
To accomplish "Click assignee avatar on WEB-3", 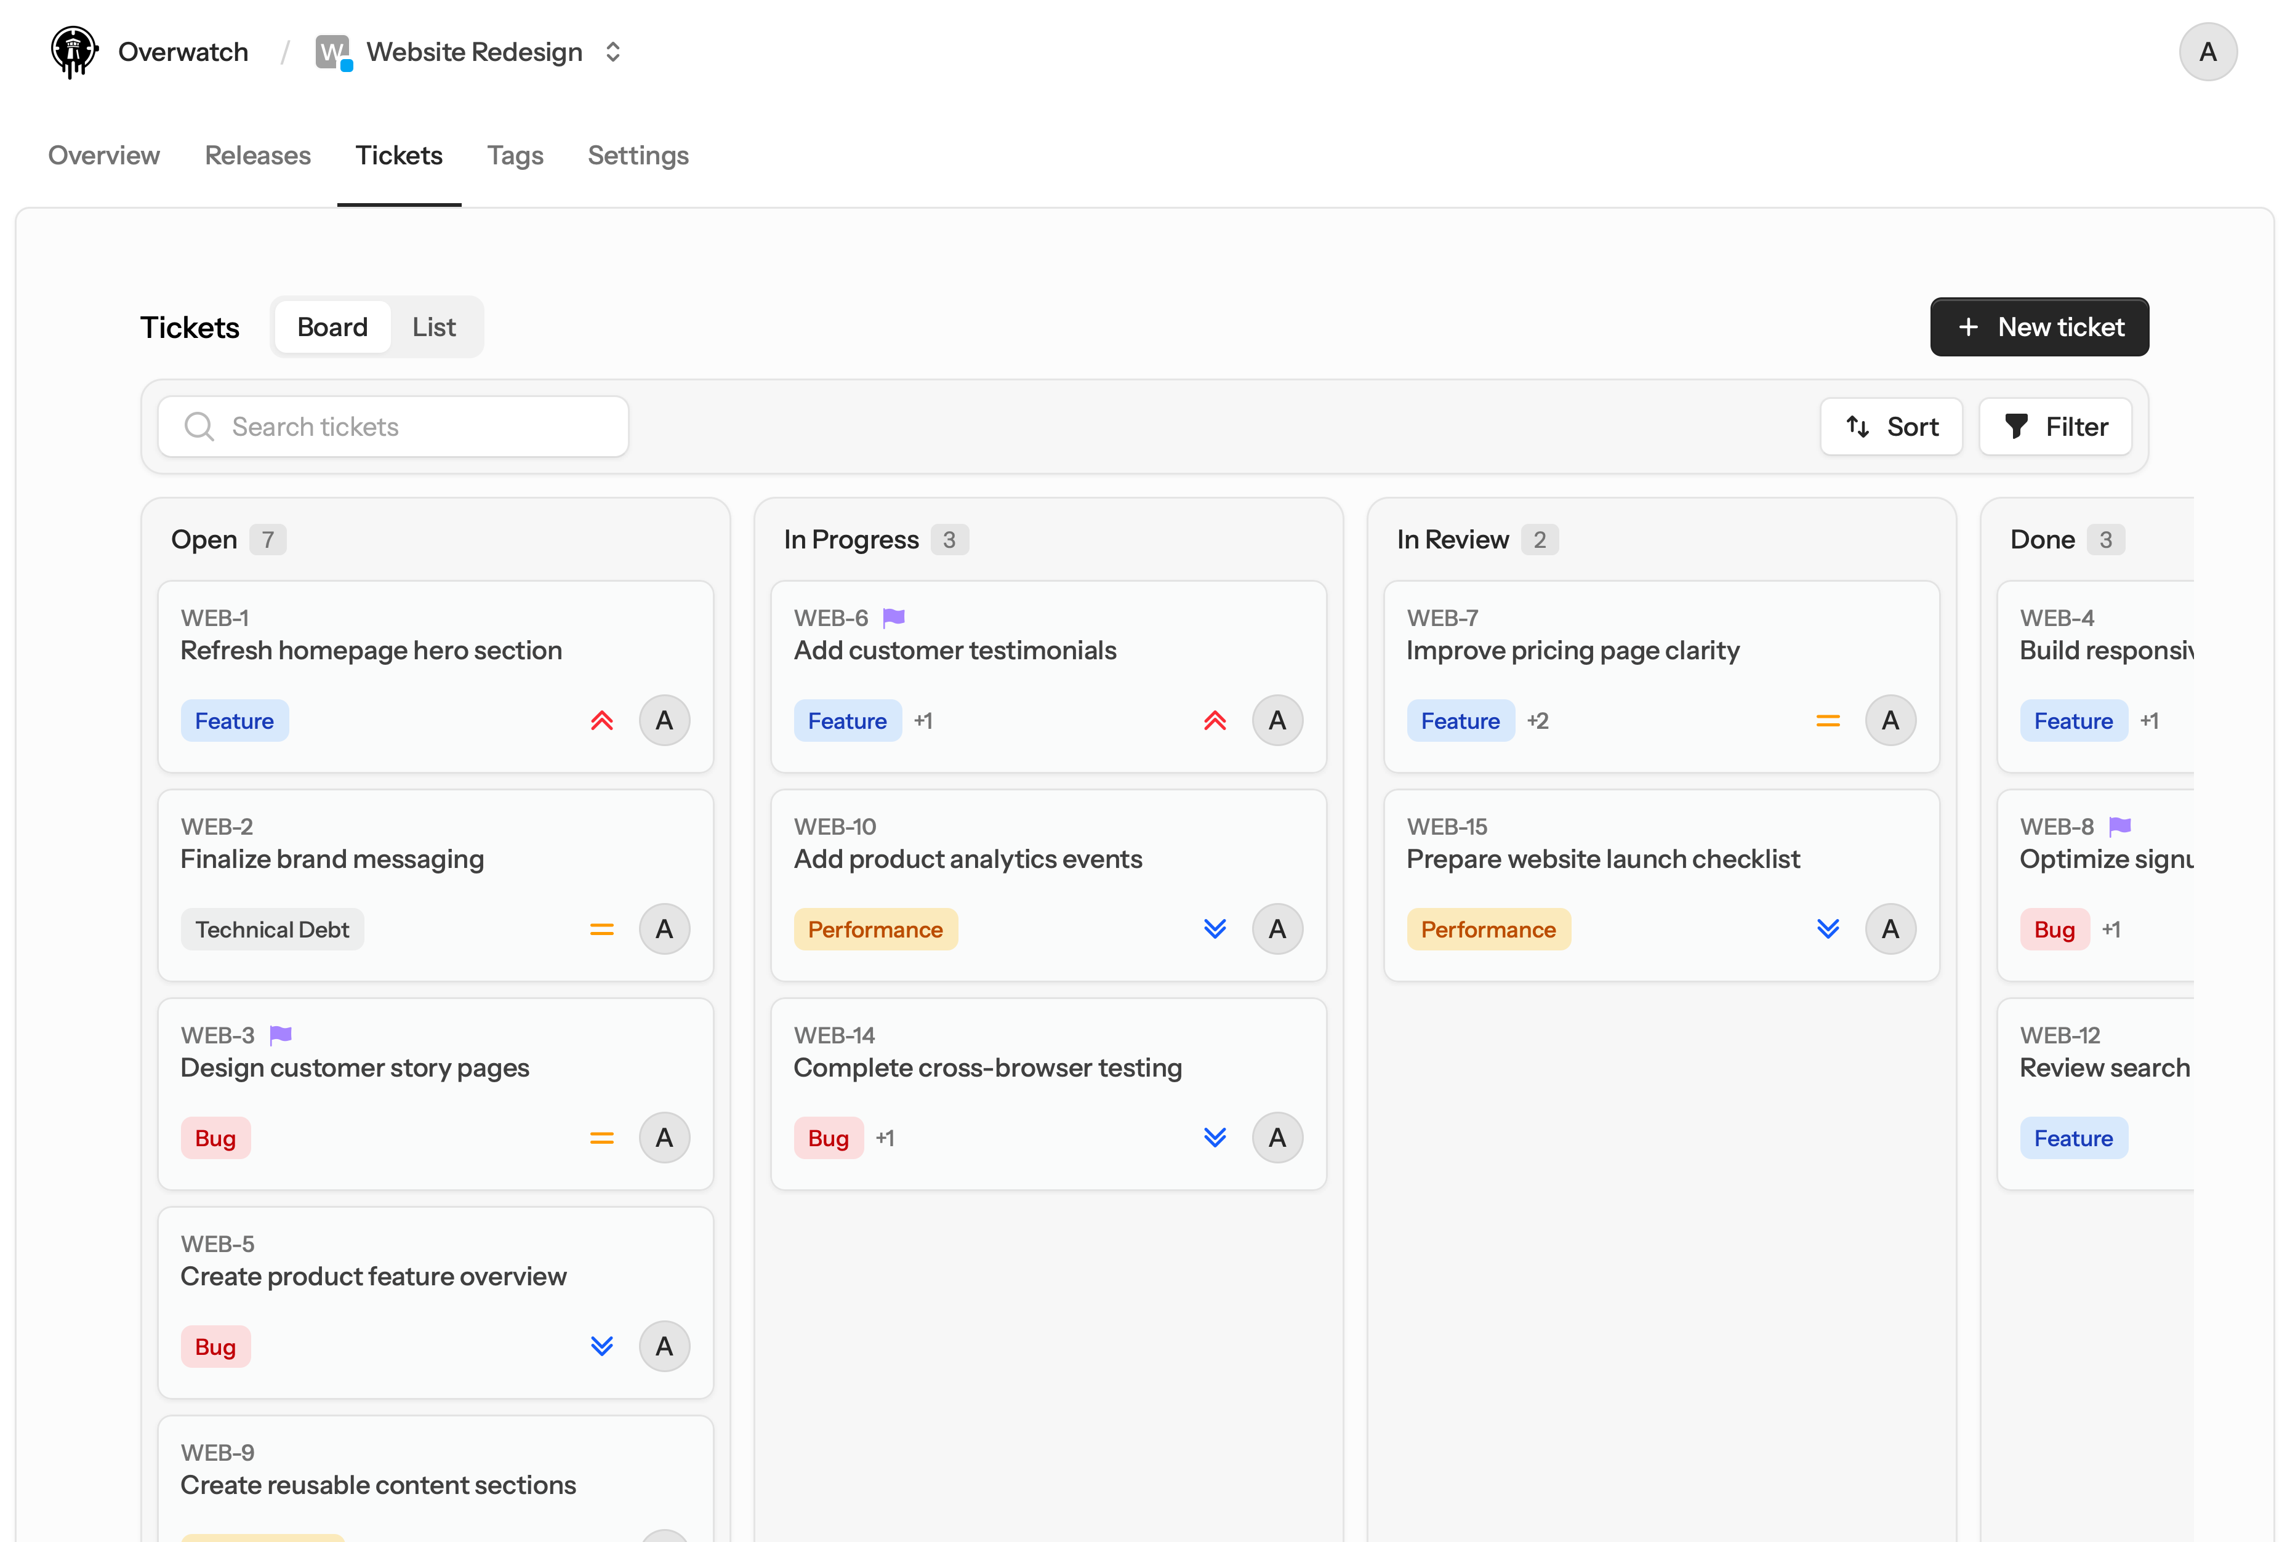I will (665, 1138).
